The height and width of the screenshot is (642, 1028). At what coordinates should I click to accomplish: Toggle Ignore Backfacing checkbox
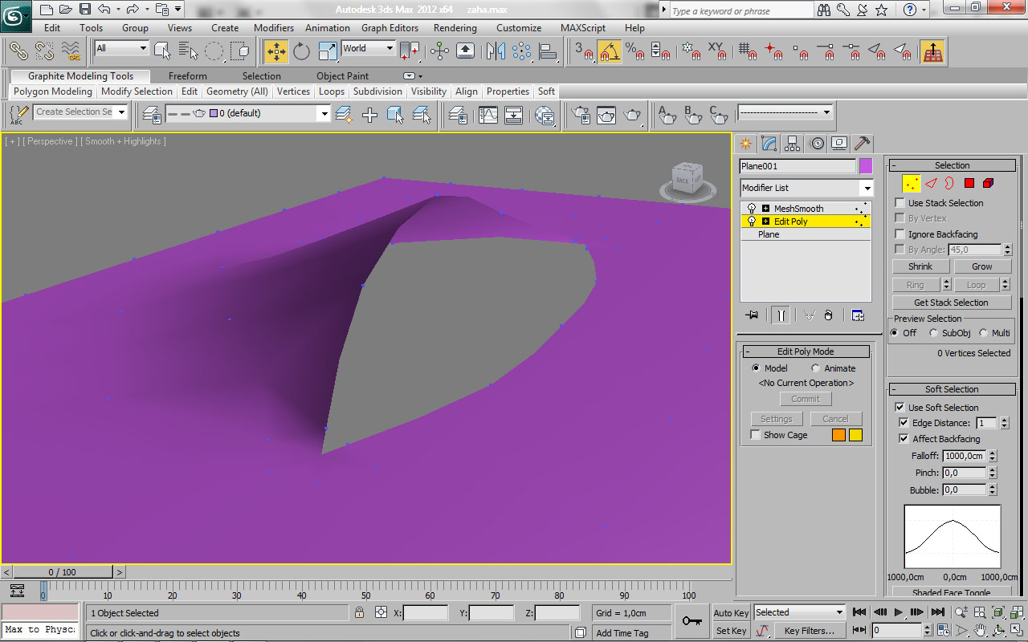tap(900, 234)
